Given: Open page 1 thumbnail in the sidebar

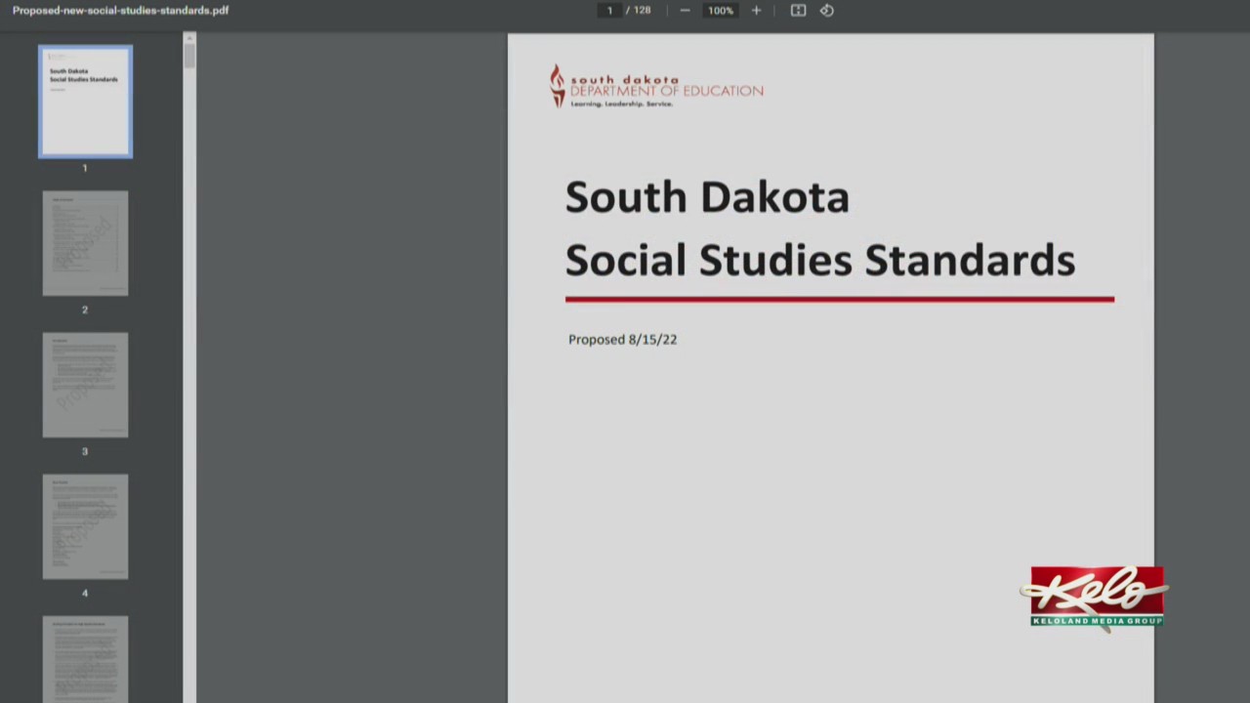Looking at the screenshot, I should (x=85, y=101).
